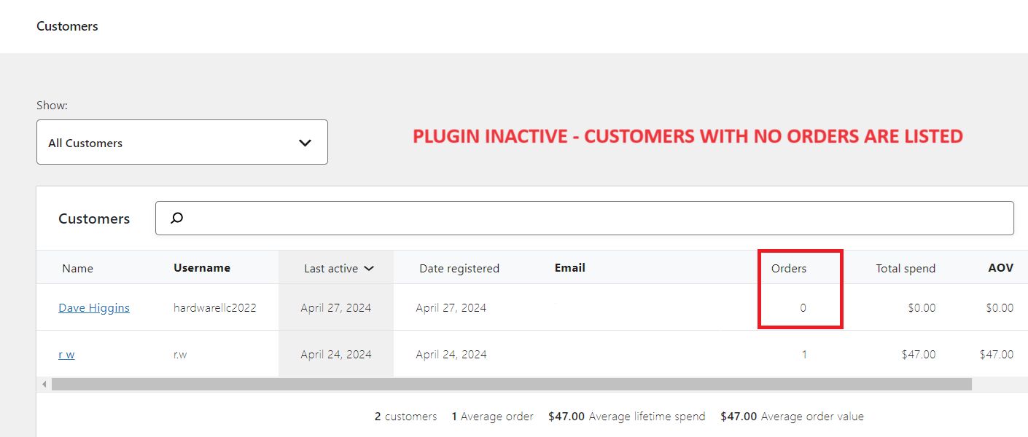Screen dimensions: 1028x437
Task: Click the customer search field
Action: (x=583, y=218)
